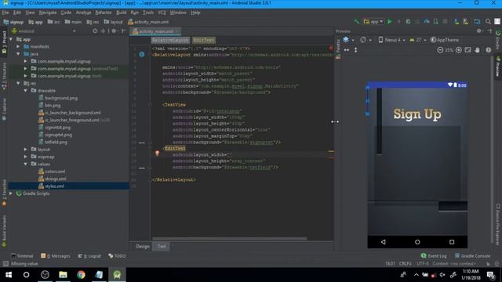The image size is (502, 282).
Task: Open the Gradle Console
Action: click(472, 256)
